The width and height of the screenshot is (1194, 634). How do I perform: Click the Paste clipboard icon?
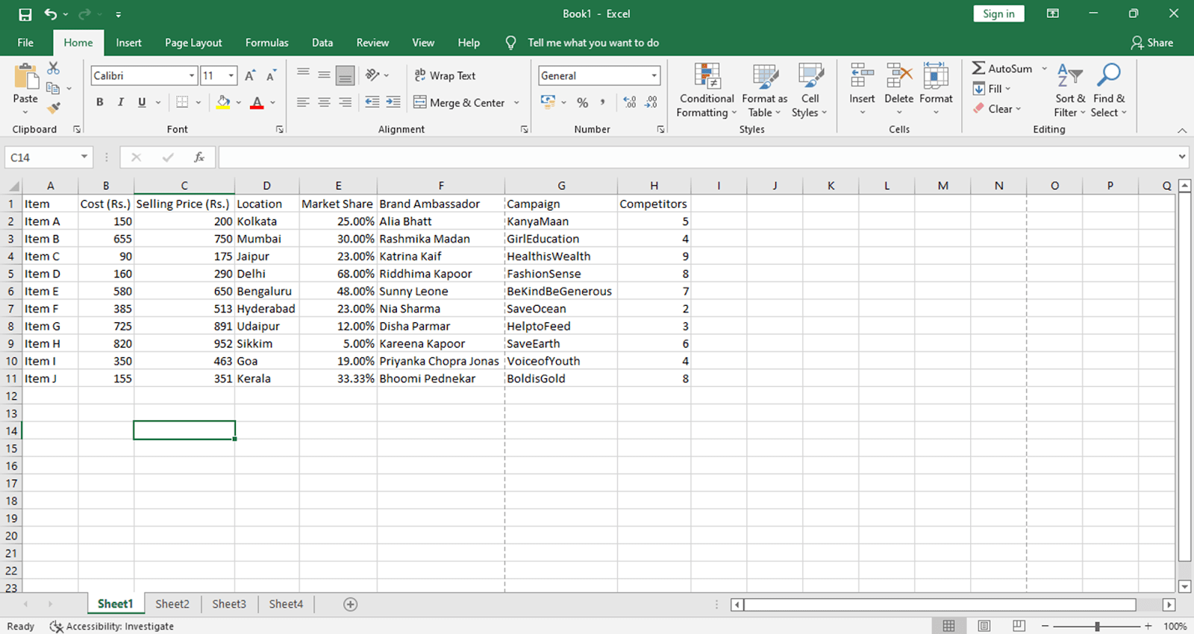25,78
